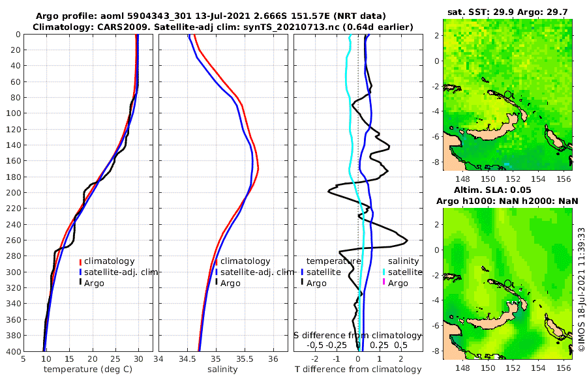Select the Argo profile title text
Screen dimensions: 587x378
(211, 16)
